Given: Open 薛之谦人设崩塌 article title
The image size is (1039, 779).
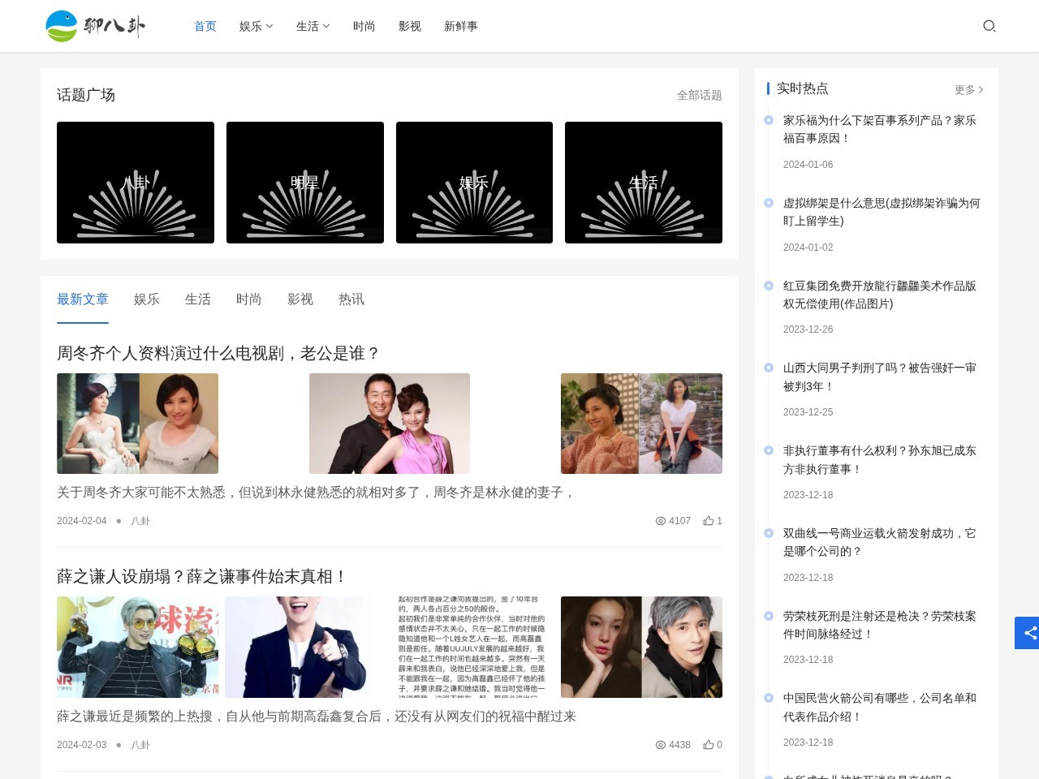Looking at the screenshot, I should 200,576.
